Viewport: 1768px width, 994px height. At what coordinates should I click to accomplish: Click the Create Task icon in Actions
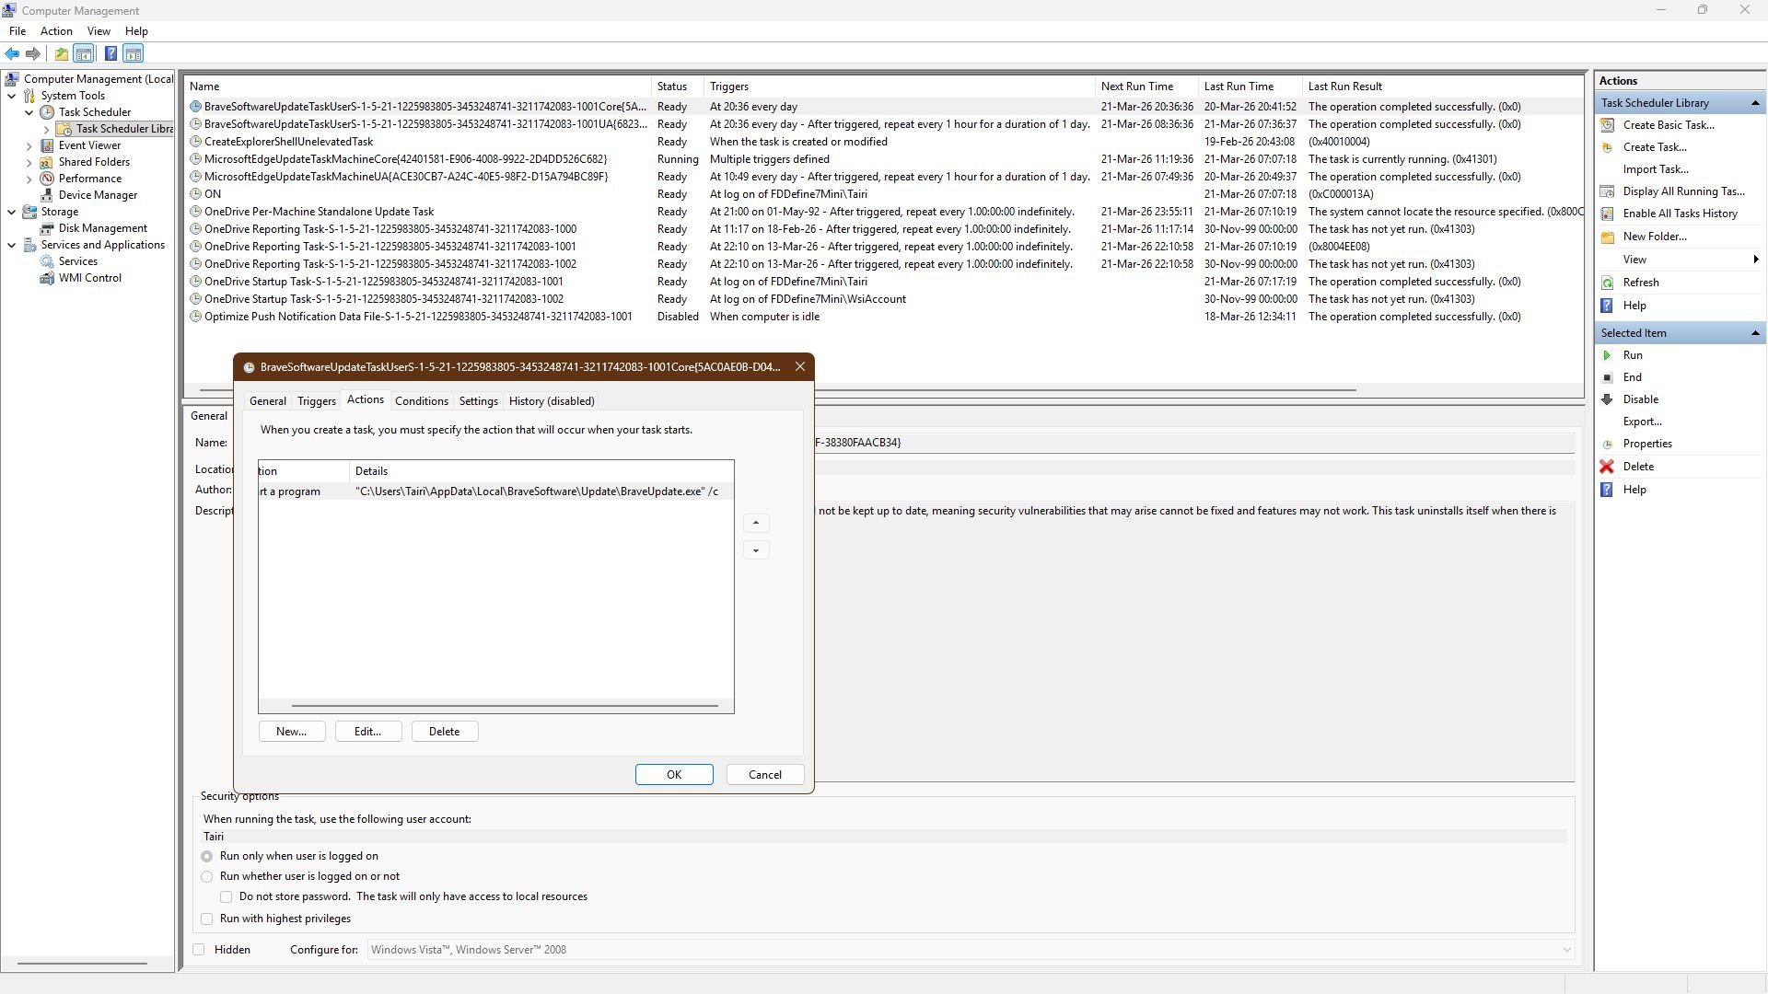[x=1607, y=147]
